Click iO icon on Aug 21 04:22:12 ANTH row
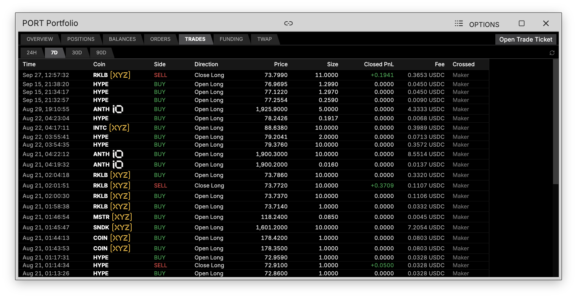 tap(118, 154)
